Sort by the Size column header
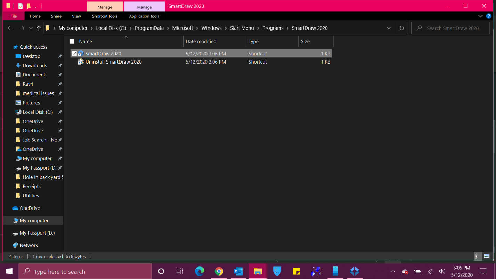Image resolution: width=496 pixels, height=279 pixels. [305, 41]
